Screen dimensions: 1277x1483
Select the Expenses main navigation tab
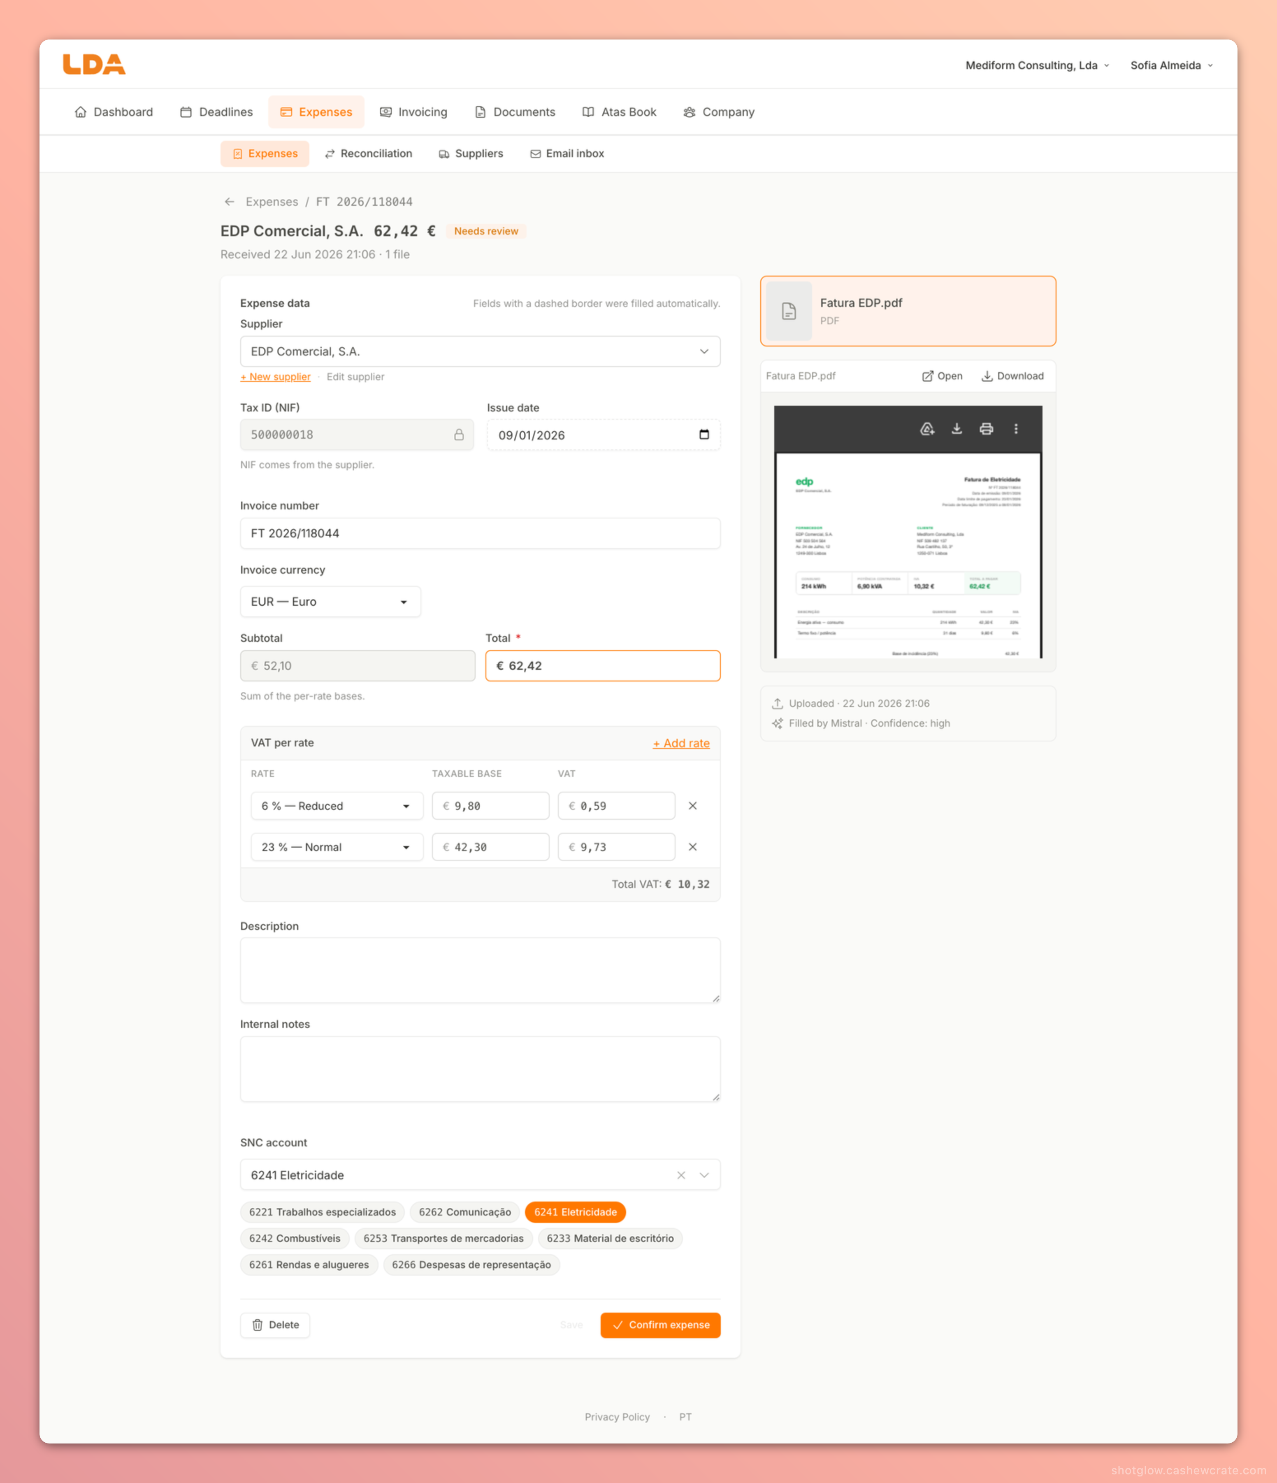(x=316, y=112)
